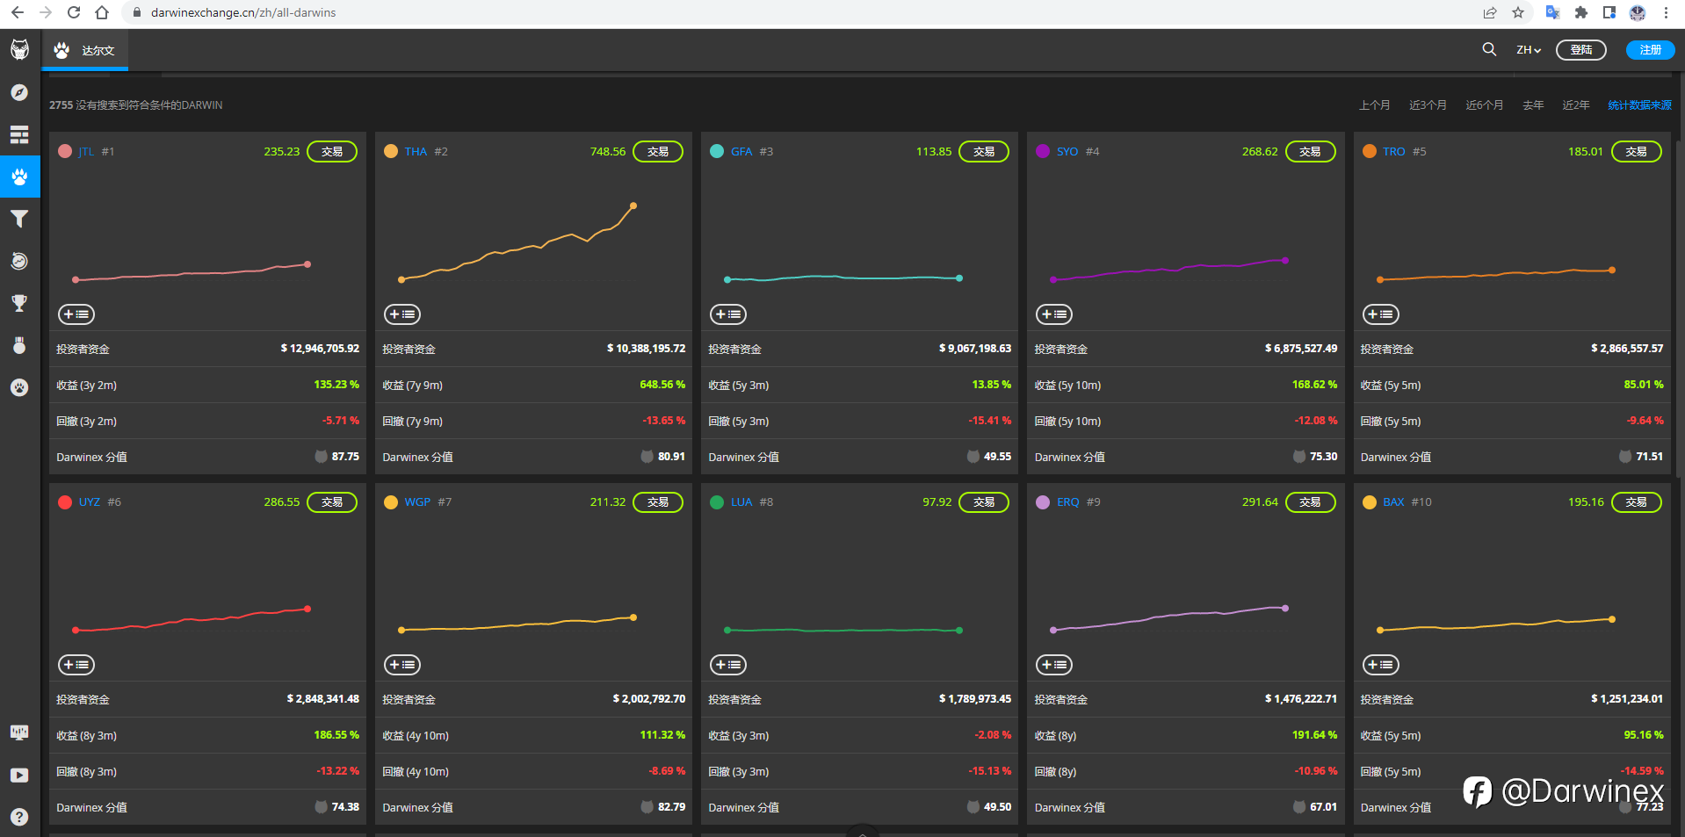Open 统计数据来源 link
The height and width of the screenshot is (837, 1685).
tap(1639, 105)
